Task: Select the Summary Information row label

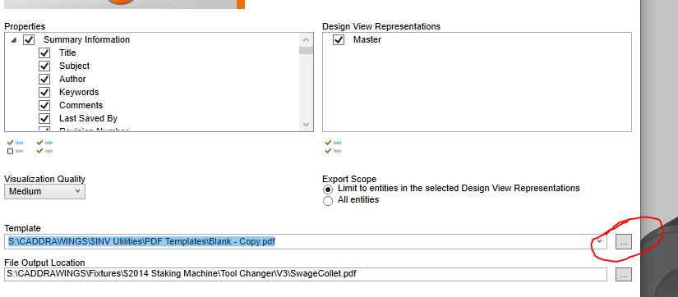Action: pyautogui.click(x=86, y=39)
